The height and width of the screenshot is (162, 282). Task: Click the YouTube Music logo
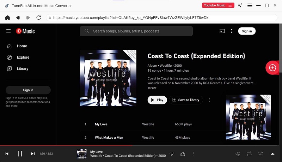click(x=25, y=31)
